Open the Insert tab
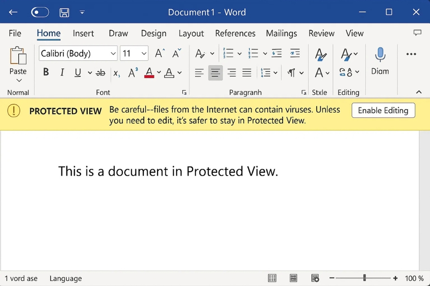Screen dimensions: 430x286 coord(83,34)
